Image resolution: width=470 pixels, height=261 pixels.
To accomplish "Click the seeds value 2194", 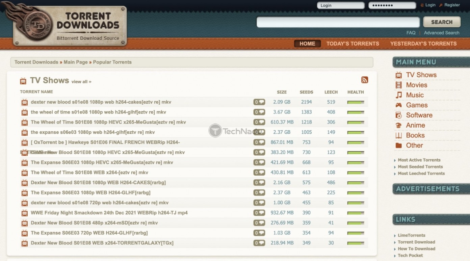I will (306, 102).
